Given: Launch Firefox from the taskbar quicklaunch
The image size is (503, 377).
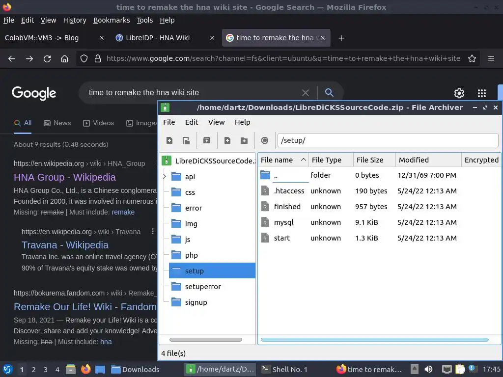Looking at the screenshot, I should [x=85, y=370].
